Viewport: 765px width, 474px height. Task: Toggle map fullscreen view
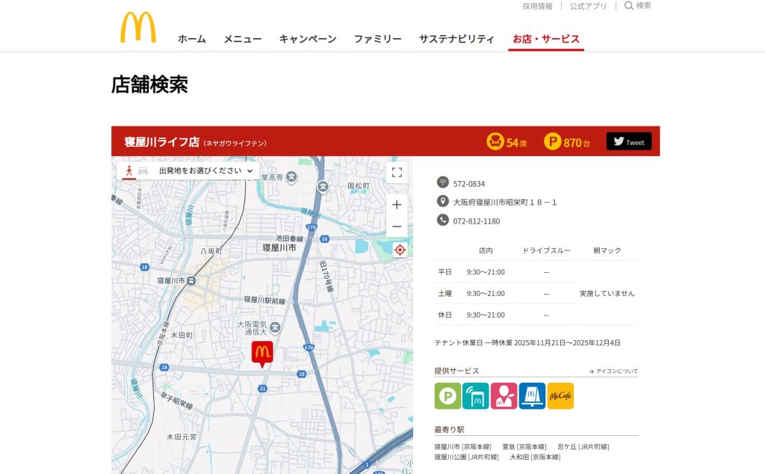[x=397, y=173]
